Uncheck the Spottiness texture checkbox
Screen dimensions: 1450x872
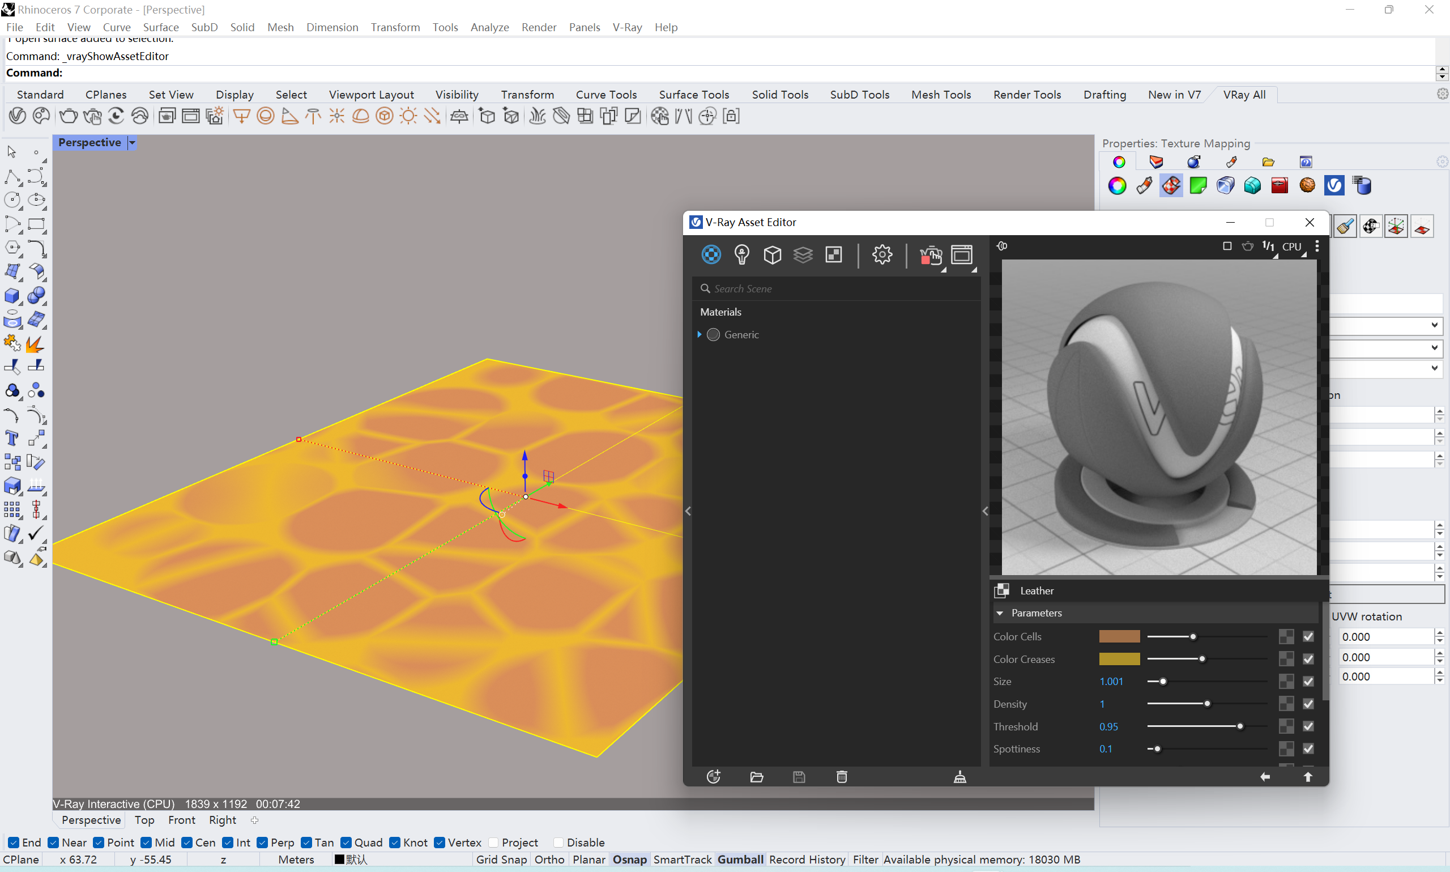pos(1308,748)
